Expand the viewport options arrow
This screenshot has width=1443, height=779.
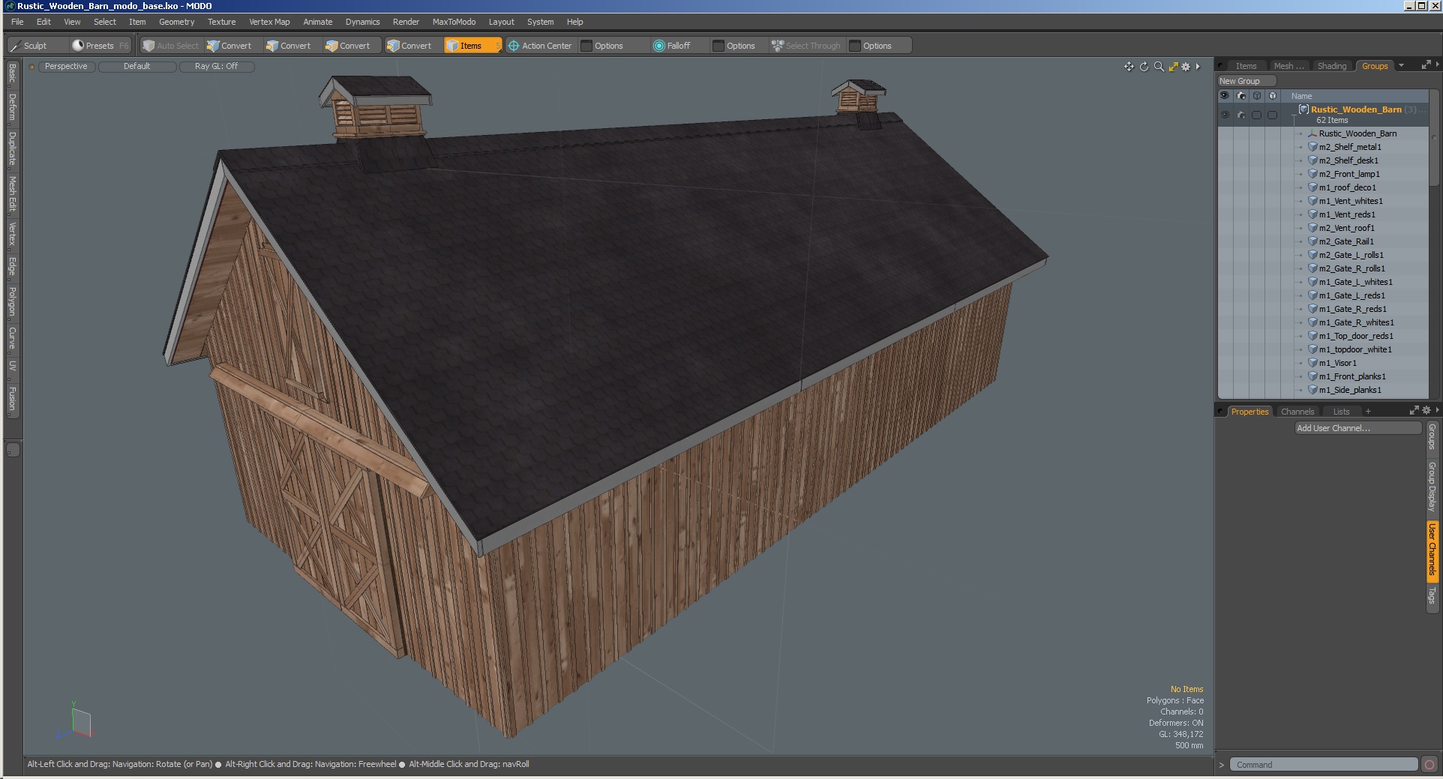tap(1198, 67)
